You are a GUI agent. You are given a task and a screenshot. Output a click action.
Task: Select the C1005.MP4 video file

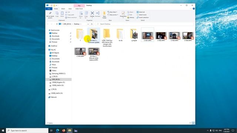[80, 52]
